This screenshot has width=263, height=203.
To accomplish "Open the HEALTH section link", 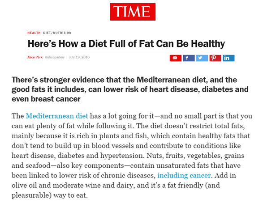I will tap(34, 33).
